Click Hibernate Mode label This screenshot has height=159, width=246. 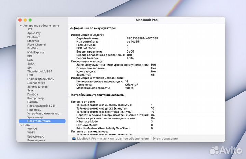tap(87, 121)
